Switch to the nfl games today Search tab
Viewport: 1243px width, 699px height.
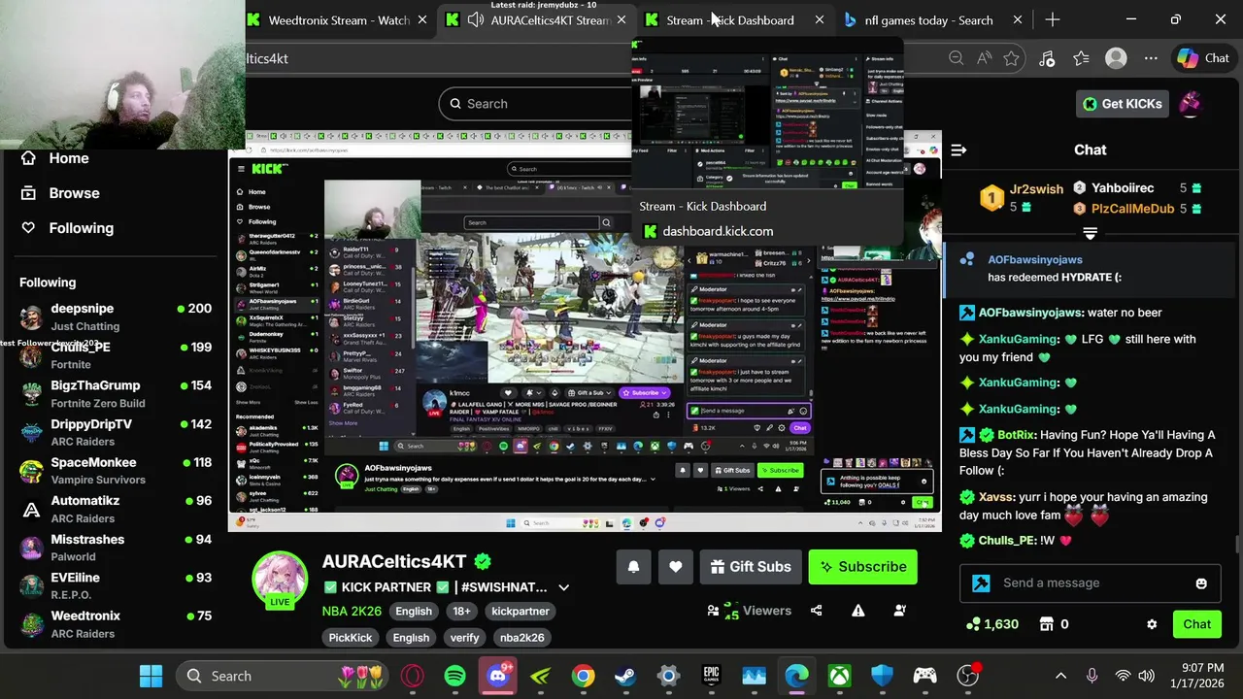[x=928, y=19]
